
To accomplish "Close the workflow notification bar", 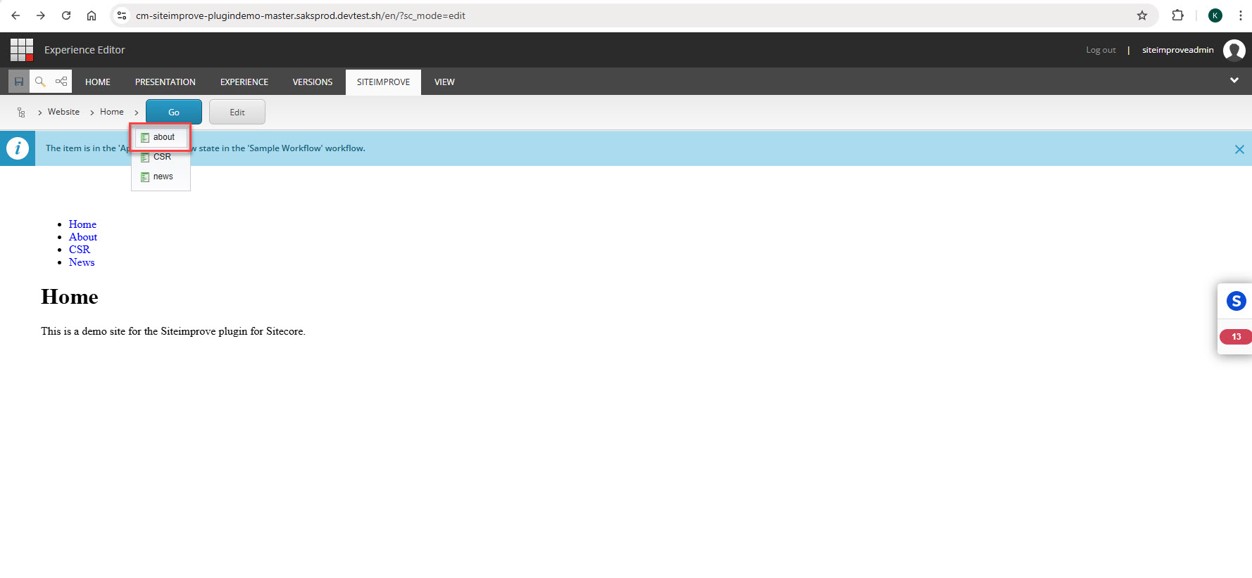I will pos(1239,149).
